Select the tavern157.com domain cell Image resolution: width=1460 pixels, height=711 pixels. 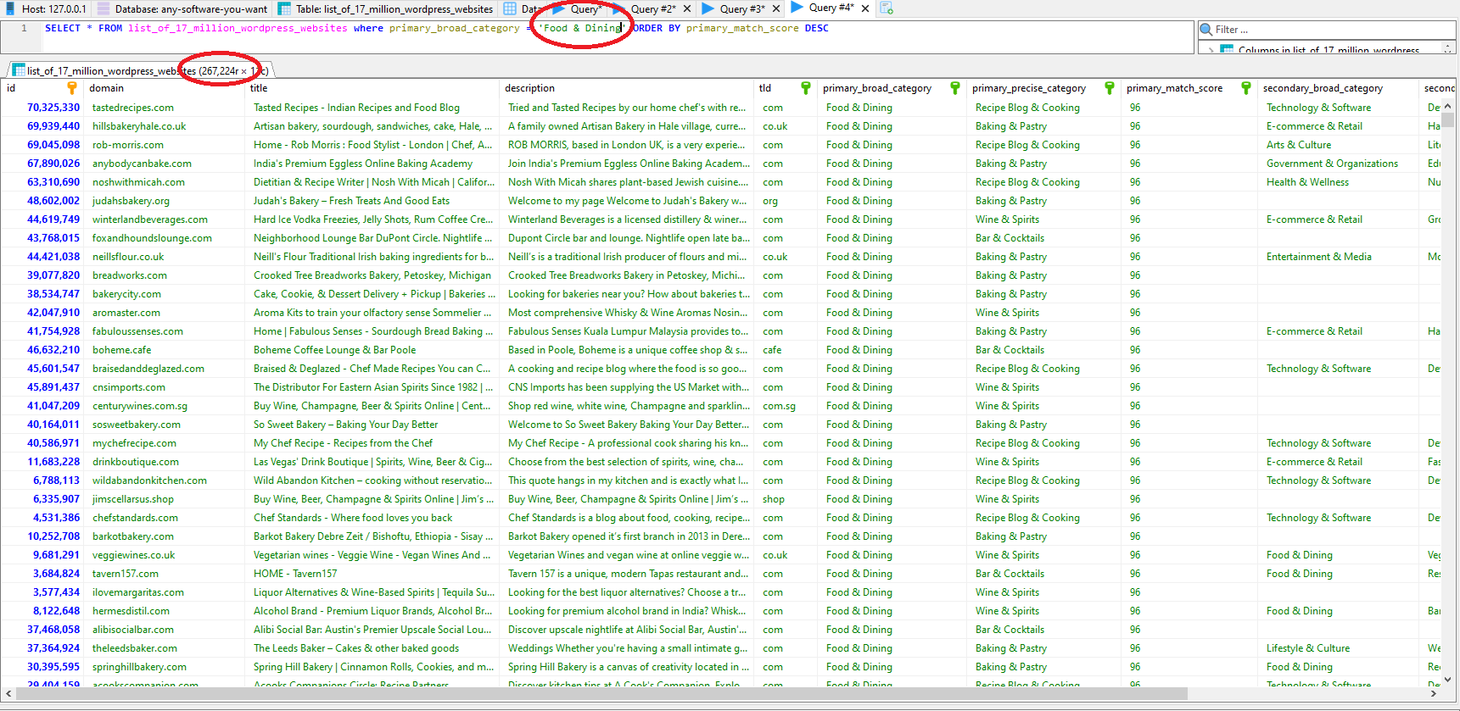tap(165, 574)
